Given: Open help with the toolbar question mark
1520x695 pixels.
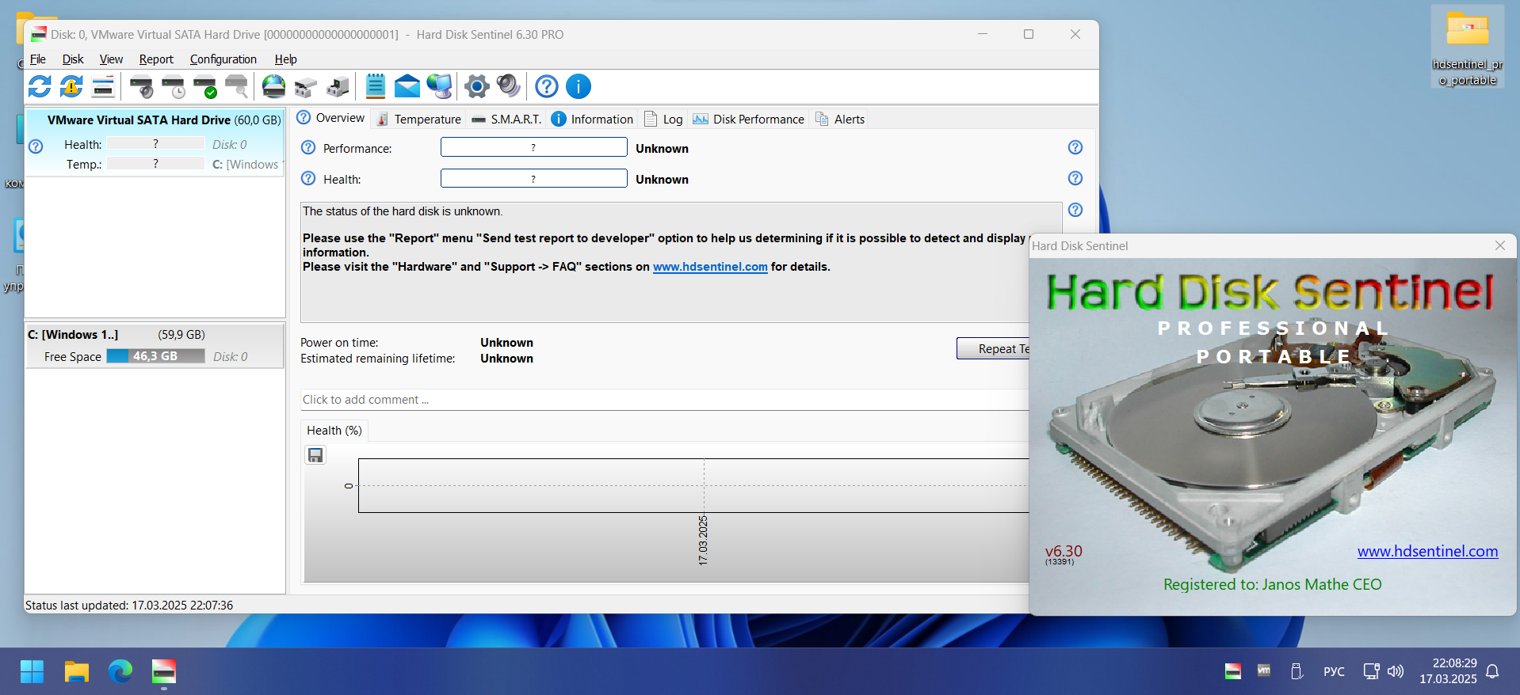Looking at the screenshot, I should (x=547, y=86).
